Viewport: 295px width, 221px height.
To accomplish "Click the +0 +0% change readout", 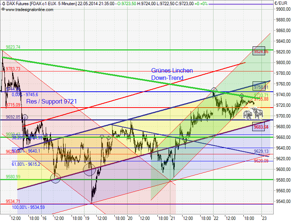I will [x=201, y=4].
